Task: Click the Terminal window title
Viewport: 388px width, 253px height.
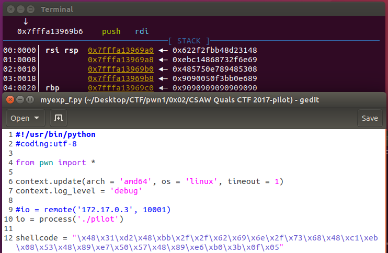Action: tap(57, 9)
